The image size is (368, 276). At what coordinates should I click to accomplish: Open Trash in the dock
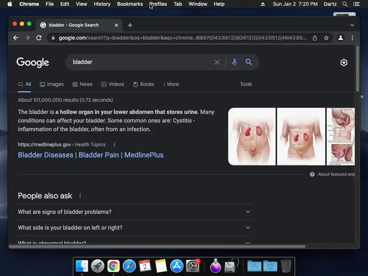click(286, 266)
